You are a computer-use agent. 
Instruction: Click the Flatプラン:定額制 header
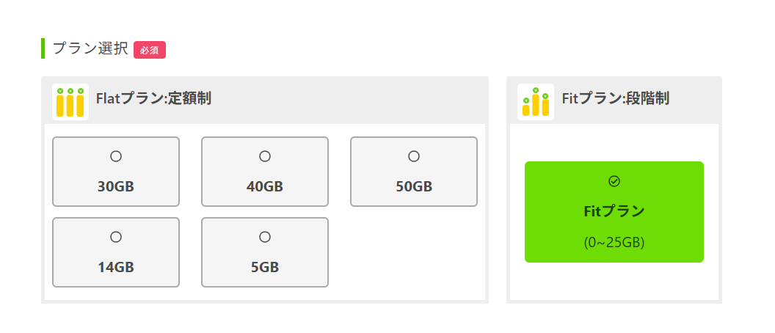(x=153, y=98)
